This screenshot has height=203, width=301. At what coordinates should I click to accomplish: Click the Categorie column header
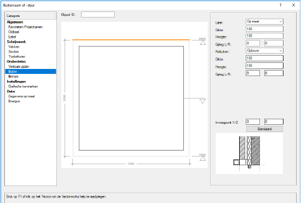tap(31, 16)
